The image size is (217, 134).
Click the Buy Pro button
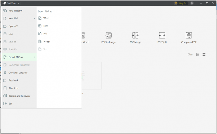(x=181, y=3)
